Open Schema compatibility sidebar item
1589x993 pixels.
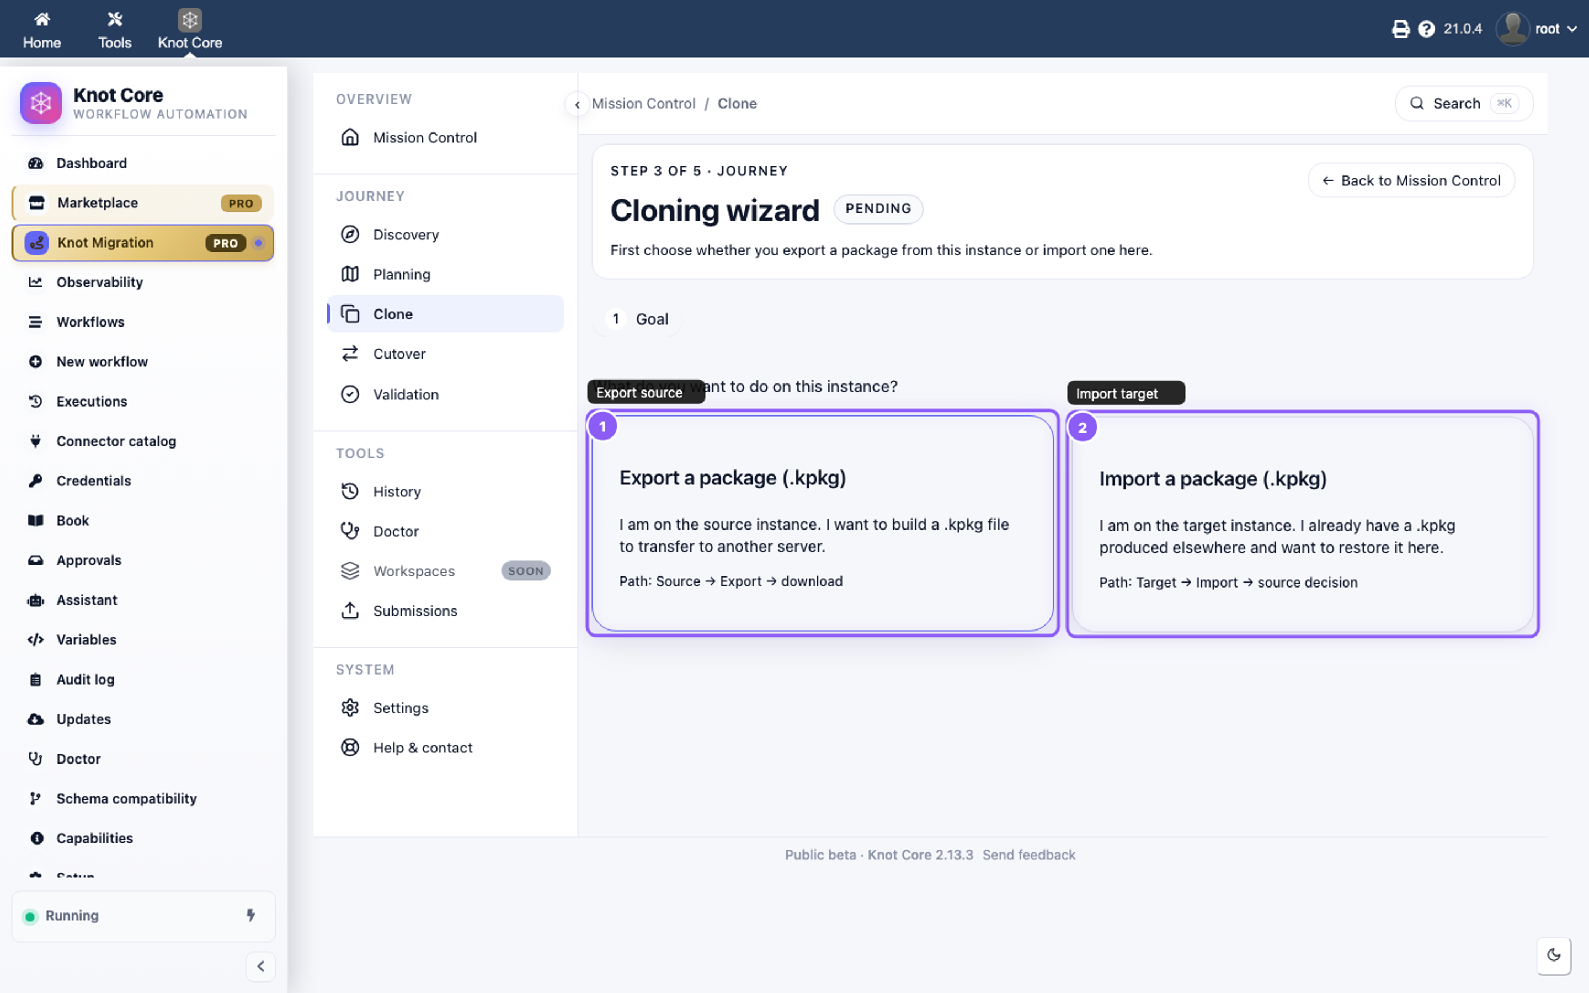click(143, 799)
